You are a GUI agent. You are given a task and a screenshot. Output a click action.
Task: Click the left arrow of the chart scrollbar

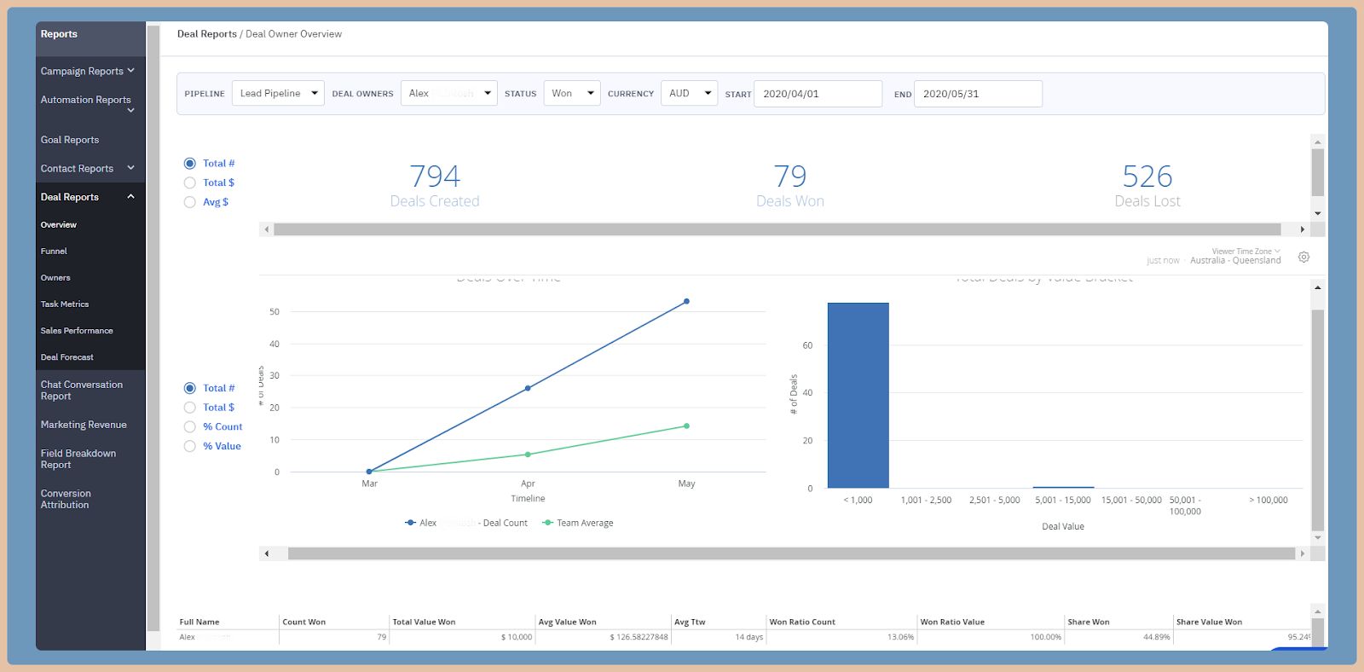267,553
